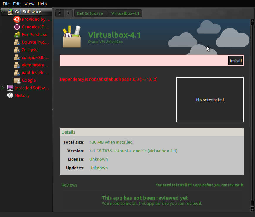This screenshot has height=217, width=255.
Task: Click the Virtualbox package box icon
Action: point(72,37)
